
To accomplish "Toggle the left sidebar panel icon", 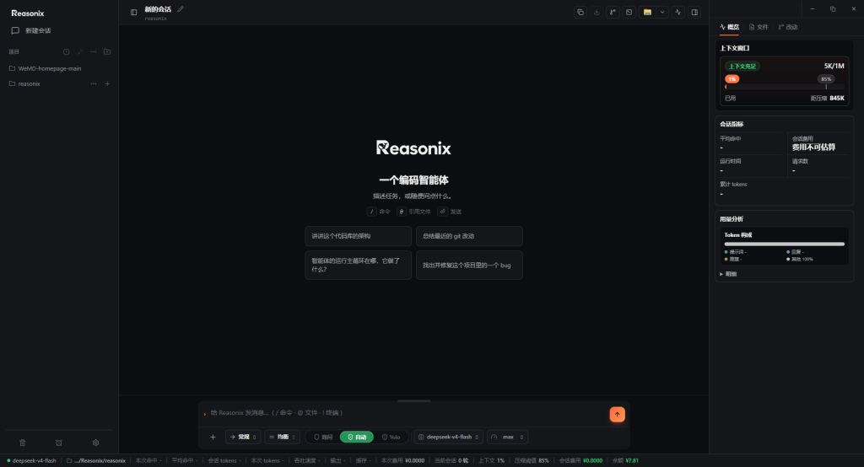I will 134,12.
